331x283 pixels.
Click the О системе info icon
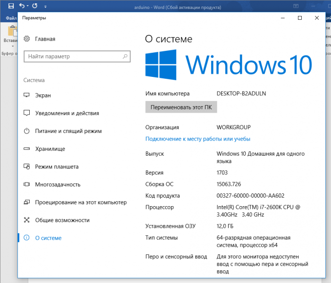point(26,238)
